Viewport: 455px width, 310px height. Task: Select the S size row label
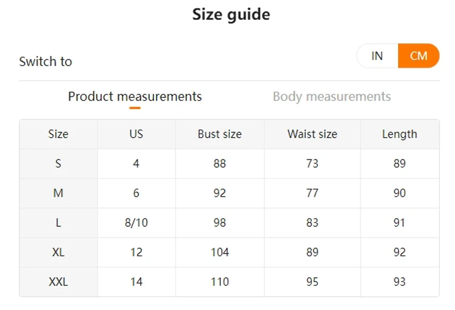pyautogui.click(x=58, y=164)
